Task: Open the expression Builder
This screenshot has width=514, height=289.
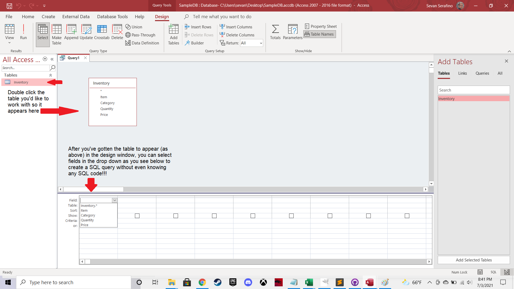Action: click(x=194, y=43)
